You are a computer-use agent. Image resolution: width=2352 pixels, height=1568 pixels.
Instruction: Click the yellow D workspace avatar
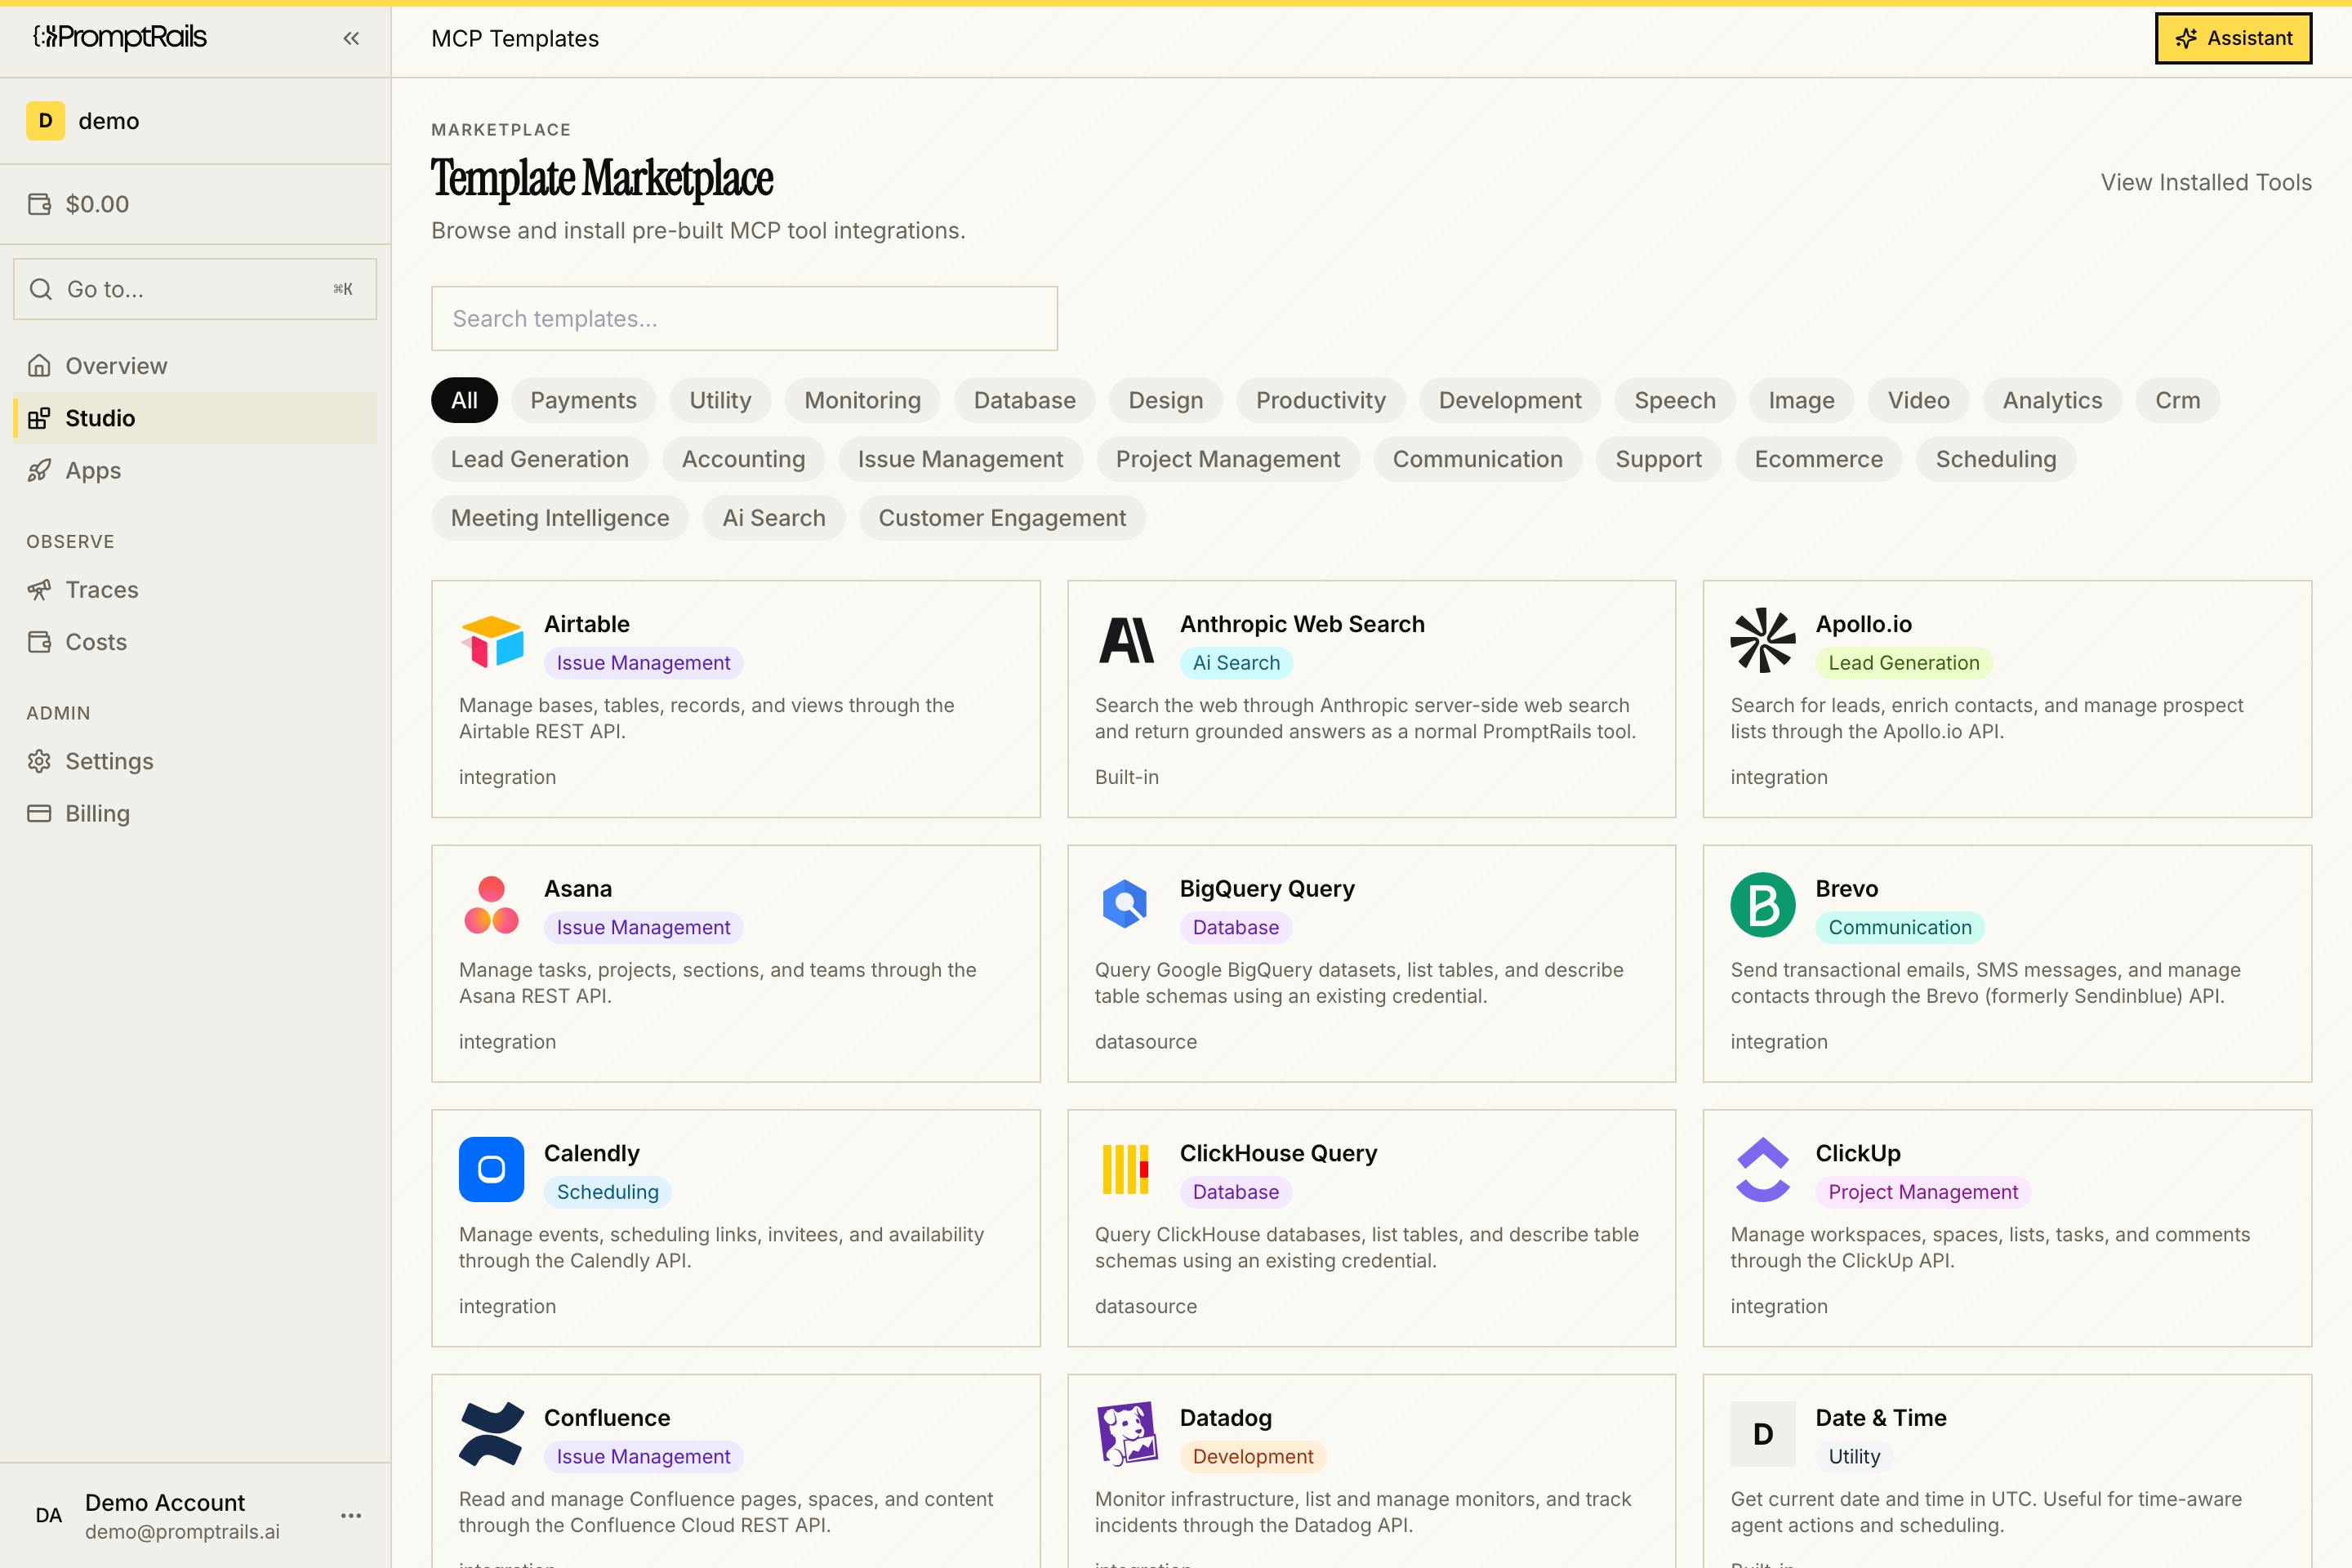[46, 121]
